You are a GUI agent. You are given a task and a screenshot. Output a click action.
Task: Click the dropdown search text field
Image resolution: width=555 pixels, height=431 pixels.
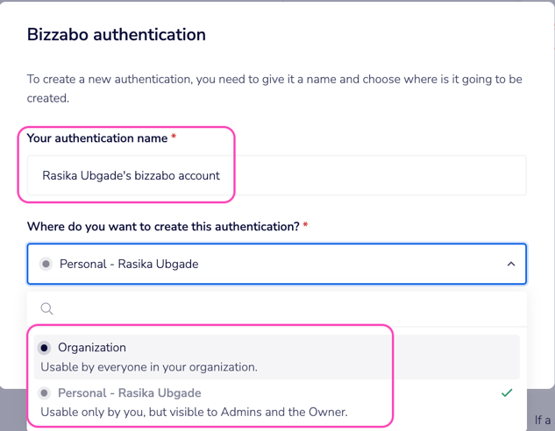pyautogui.click(x=281, y=308)
